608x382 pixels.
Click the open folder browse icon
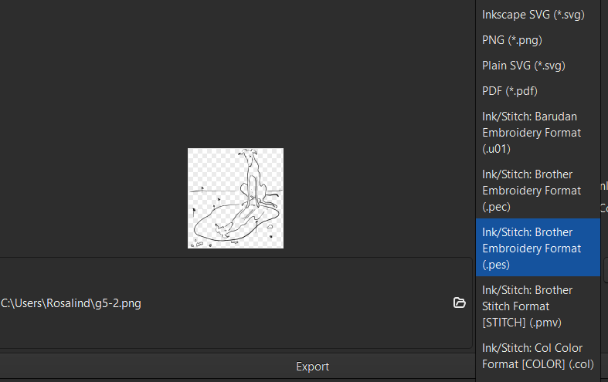pos(459,303)
